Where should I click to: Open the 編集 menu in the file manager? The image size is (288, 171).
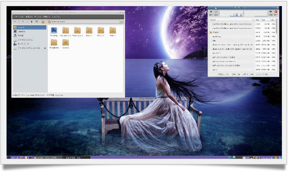point(29,17)
